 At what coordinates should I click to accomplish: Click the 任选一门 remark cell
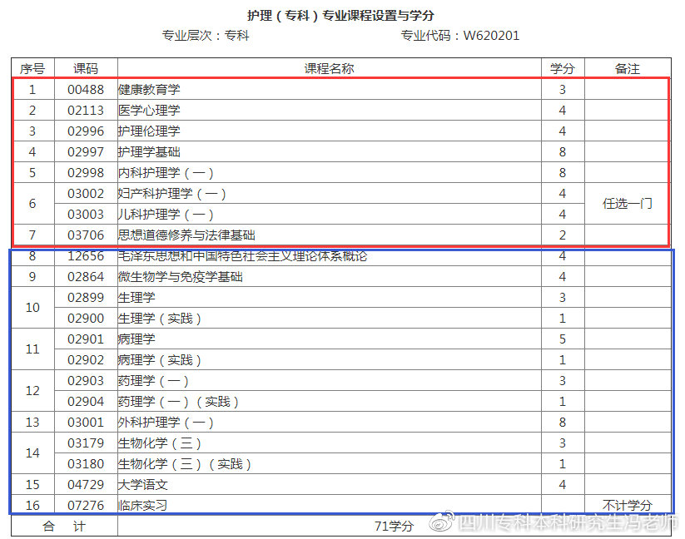tap(627, 204)
